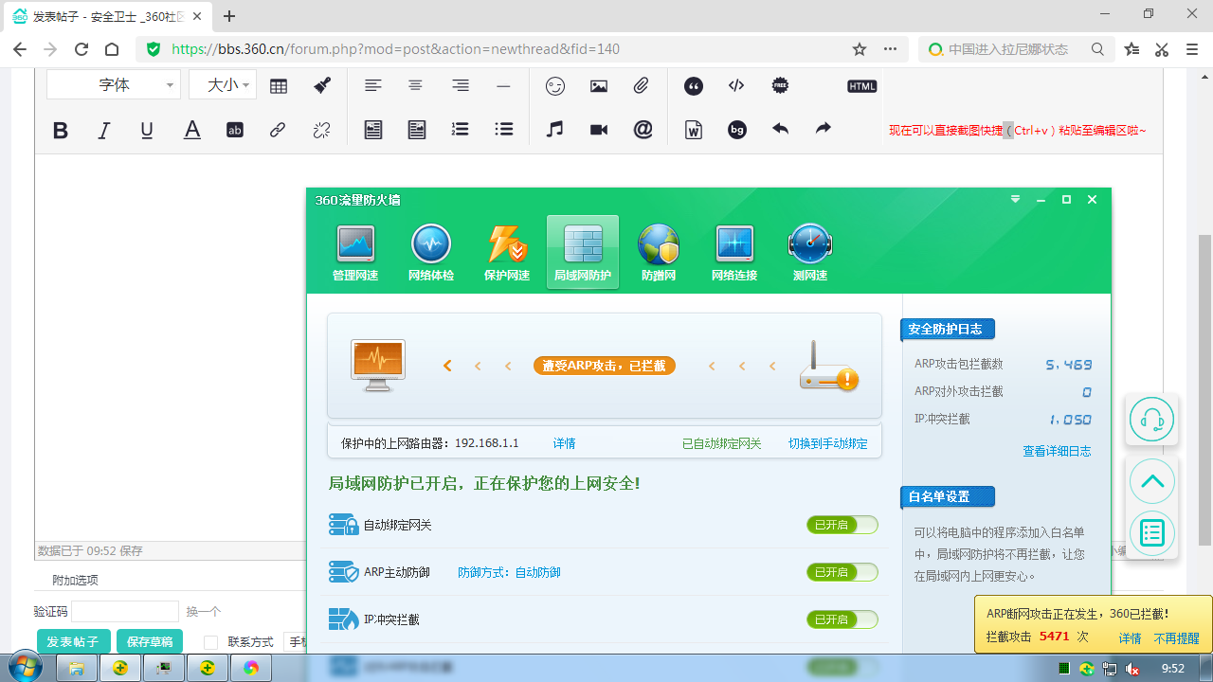Toggle the 自动绑定网关 switch
Image resolution: width=1213 pixels, height=682 pixels.
pos(842,525)
